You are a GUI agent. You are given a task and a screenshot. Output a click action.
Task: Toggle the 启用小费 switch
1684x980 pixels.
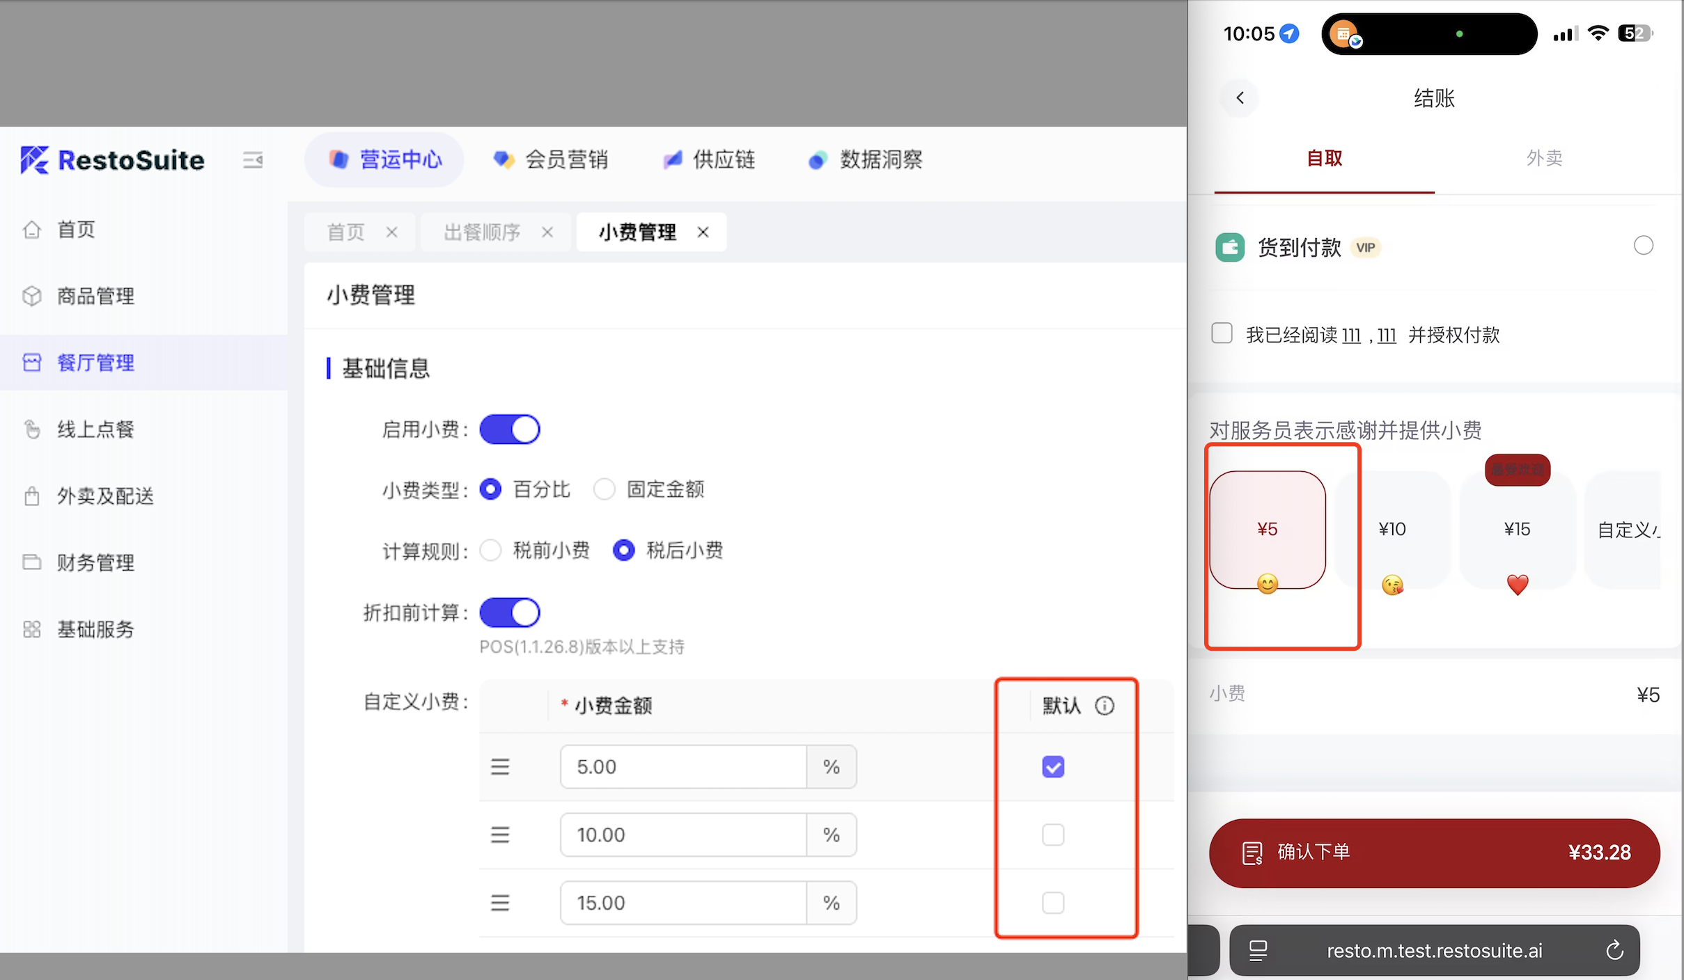tap(510, 429)
